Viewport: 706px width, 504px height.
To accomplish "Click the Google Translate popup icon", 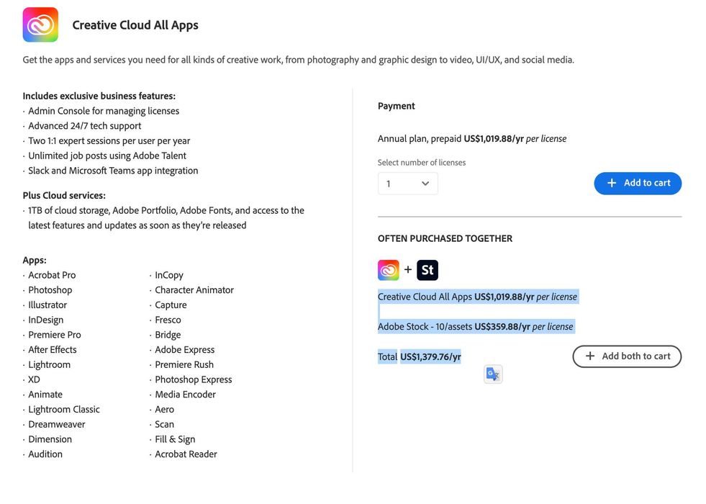I will click(493, 374).
